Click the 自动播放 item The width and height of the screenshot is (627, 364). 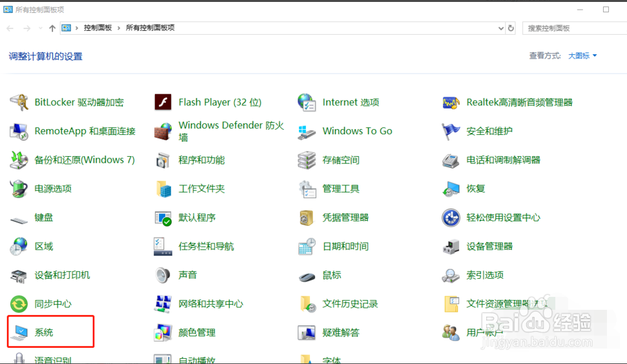[185, 359]
